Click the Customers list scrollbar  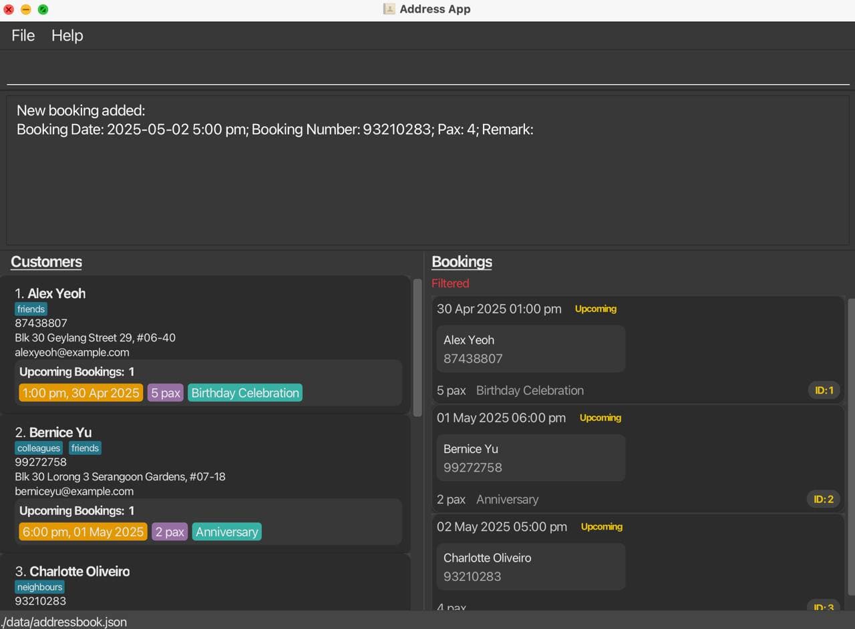(417, 347)
